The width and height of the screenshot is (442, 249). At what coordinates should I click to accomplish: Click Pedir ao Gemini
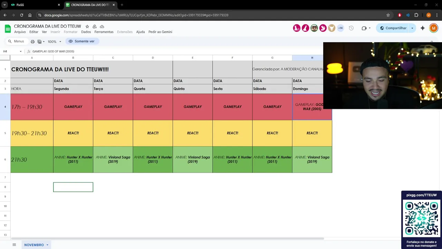click(x=160, y=32)
